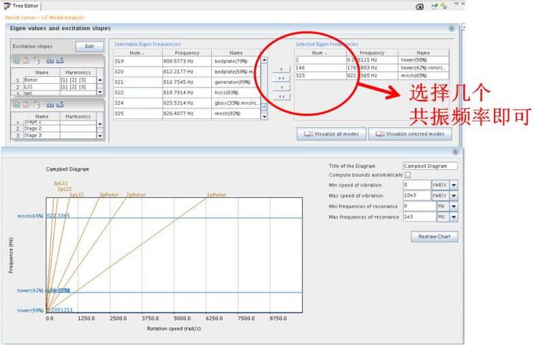Sort Selected Eigen Frequencies by Num column
This screenshot has height=345, width=545.
(320, 53)
